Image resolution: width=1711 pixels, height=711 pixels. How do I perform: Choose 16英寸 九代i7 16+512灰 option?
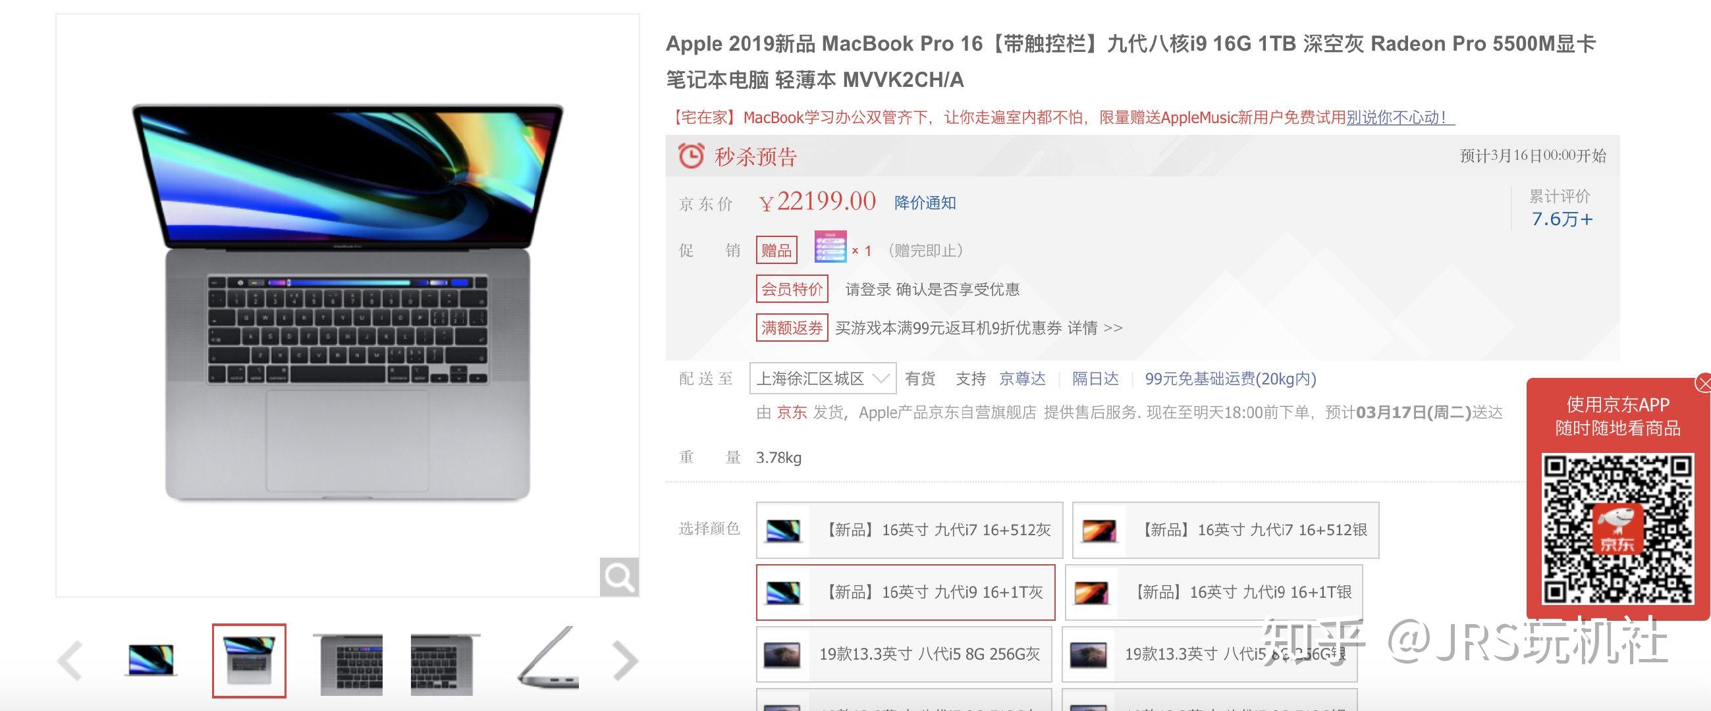[910, 530]
